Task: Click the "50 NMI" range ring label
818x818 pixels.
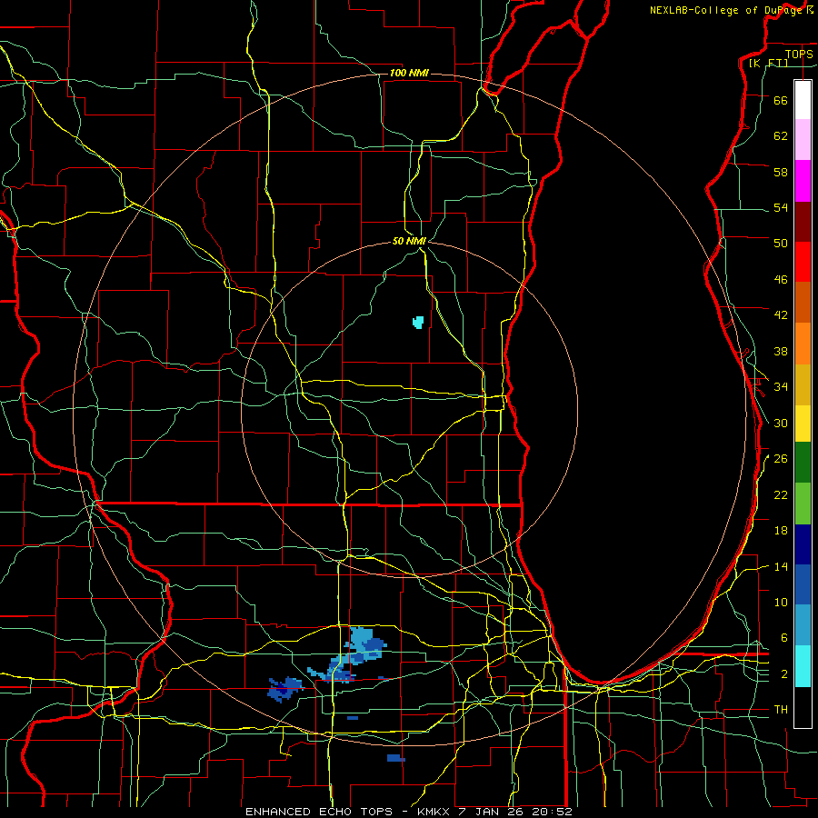Action: [x=410, y=241]
